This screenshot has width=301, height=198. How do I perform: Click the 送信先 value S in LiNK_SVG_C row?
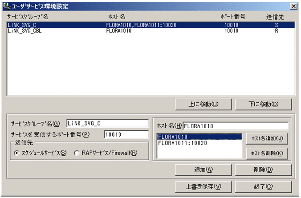point(277,25)
